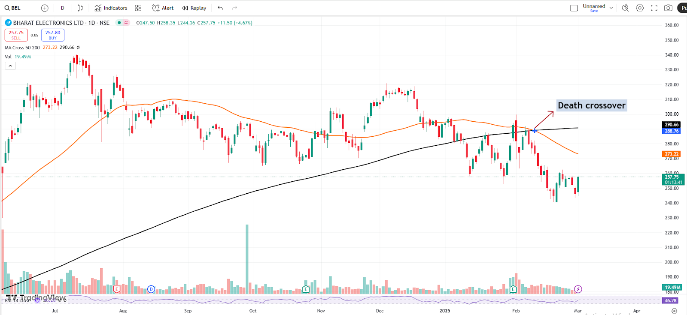Click the 19.49M volume axis label

672,287
